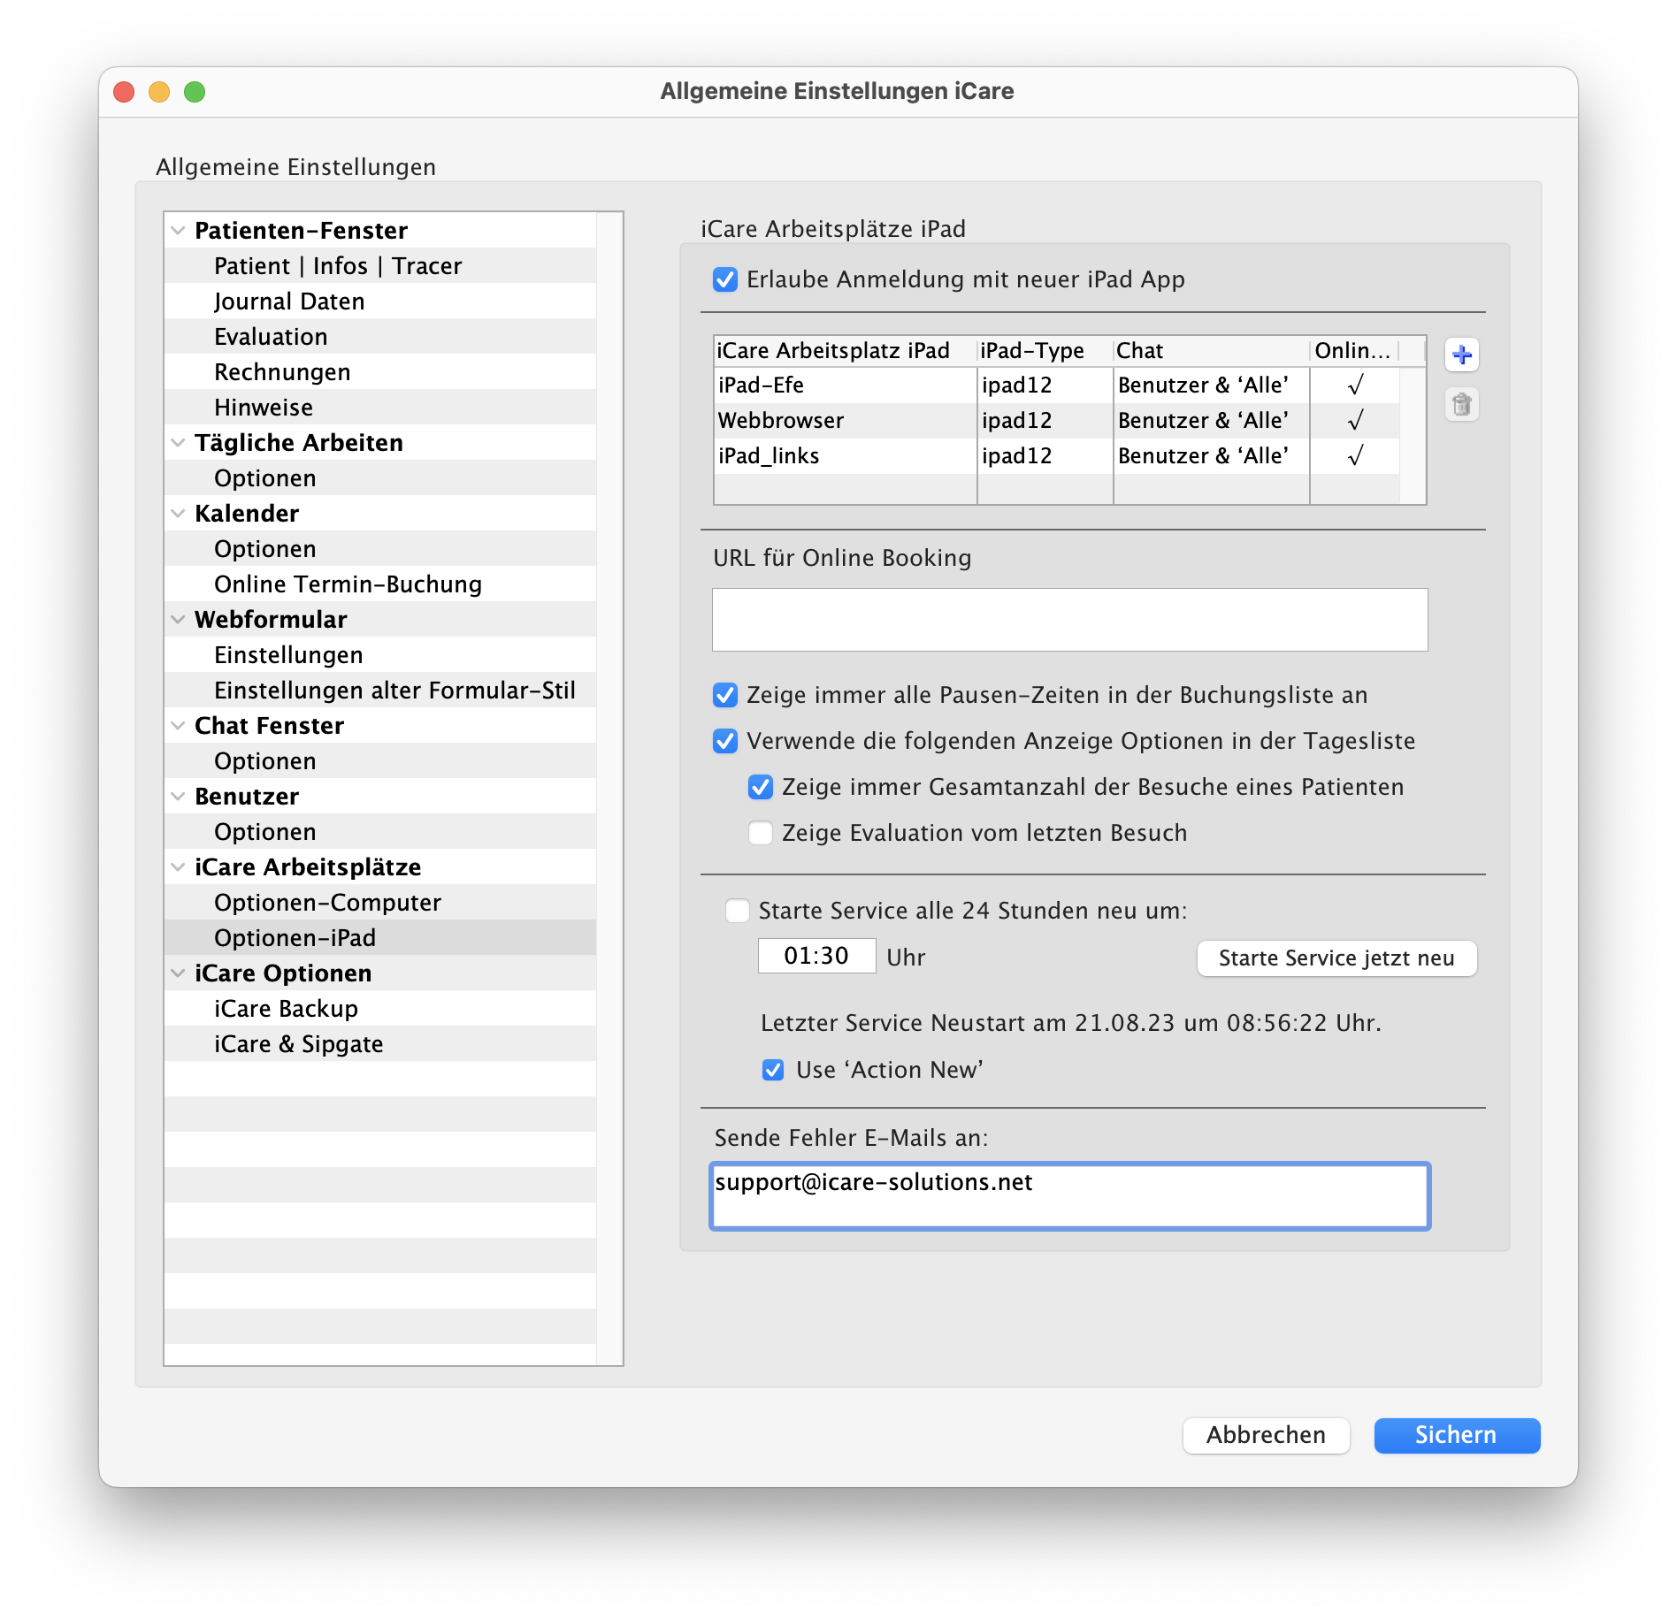Toggle the online checkmark for iPad-Efe

pyautogui.click(x=1354, y=385)
